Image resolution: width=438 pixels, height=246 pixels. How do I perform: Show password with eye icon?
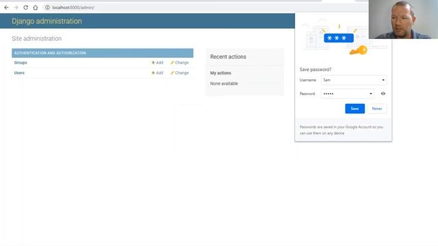pos(383,94)
